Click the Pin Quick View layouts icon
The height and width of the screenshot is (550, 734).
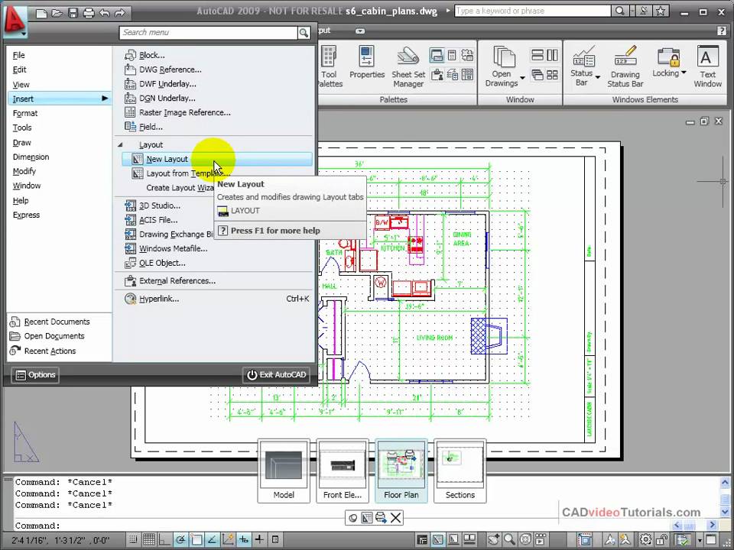[x=353, y=518]
